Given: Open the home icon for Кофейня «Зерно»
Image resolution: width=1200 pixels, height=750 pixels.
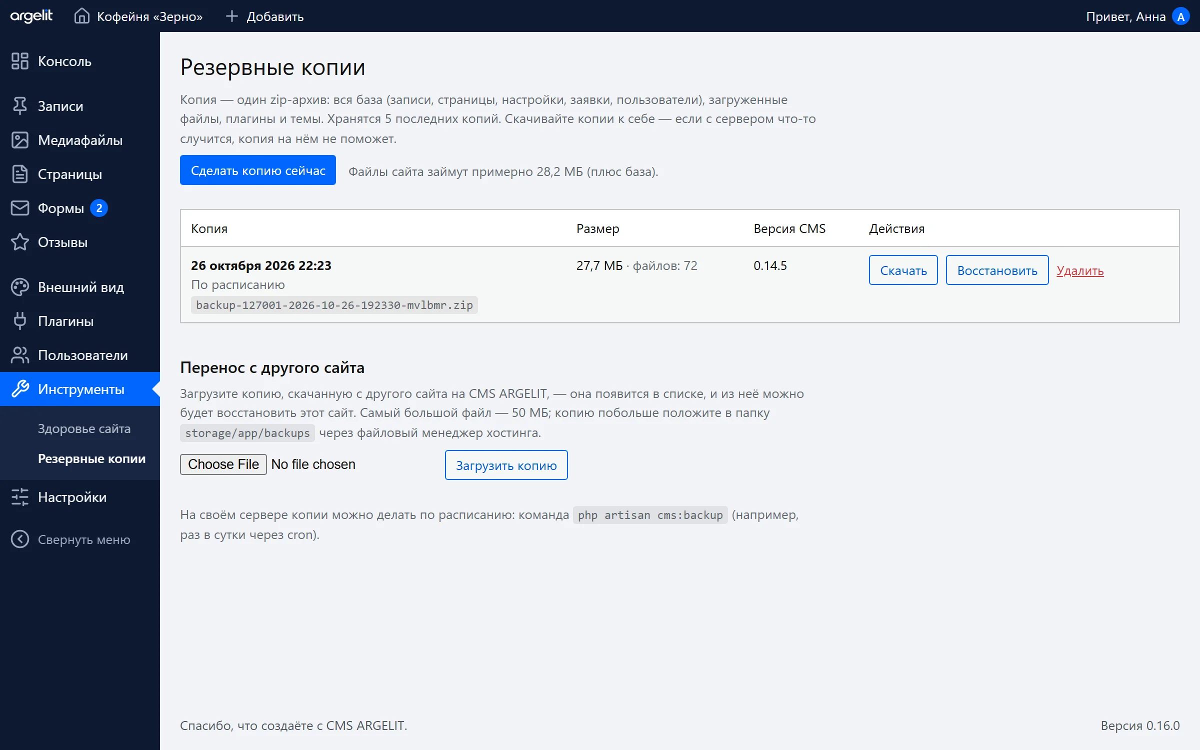Looking at the screenshot, I should point(82,16).
